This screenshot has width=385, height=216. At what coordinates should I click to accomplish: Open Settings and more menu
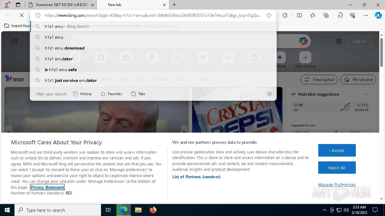pos(366,15)
